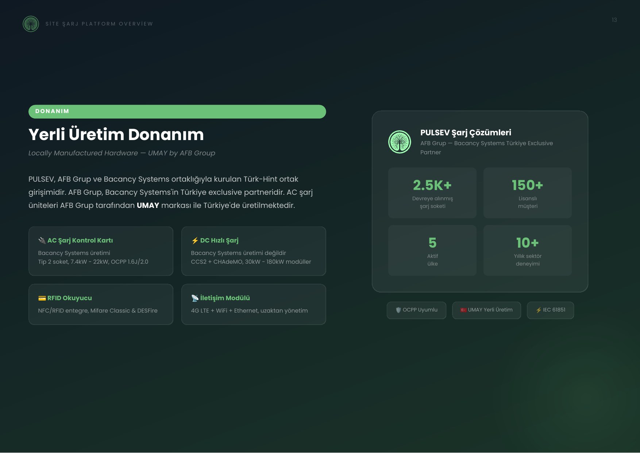Click the green DONANIM label bar
Screen dimensions: 640x453
click(x=177, y=112)
